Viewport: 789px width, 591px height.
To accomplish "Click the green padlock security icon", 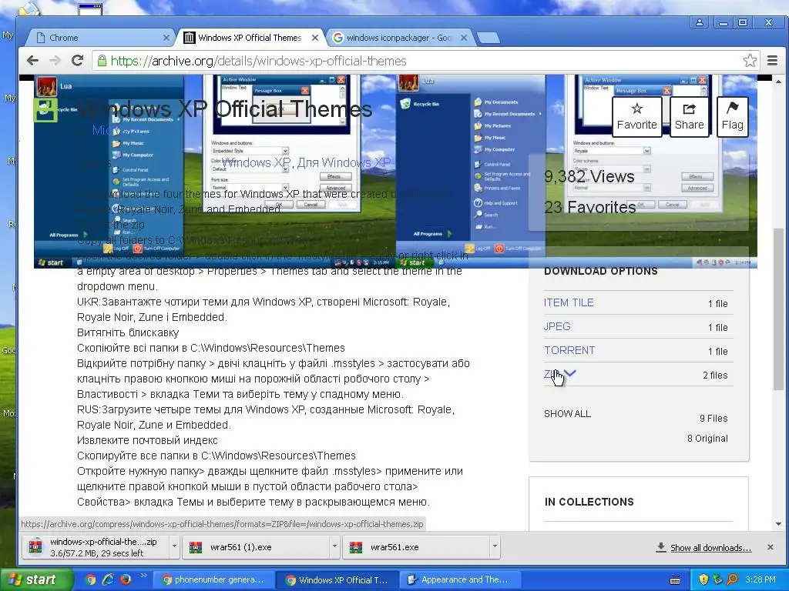I will pos(102,61).
